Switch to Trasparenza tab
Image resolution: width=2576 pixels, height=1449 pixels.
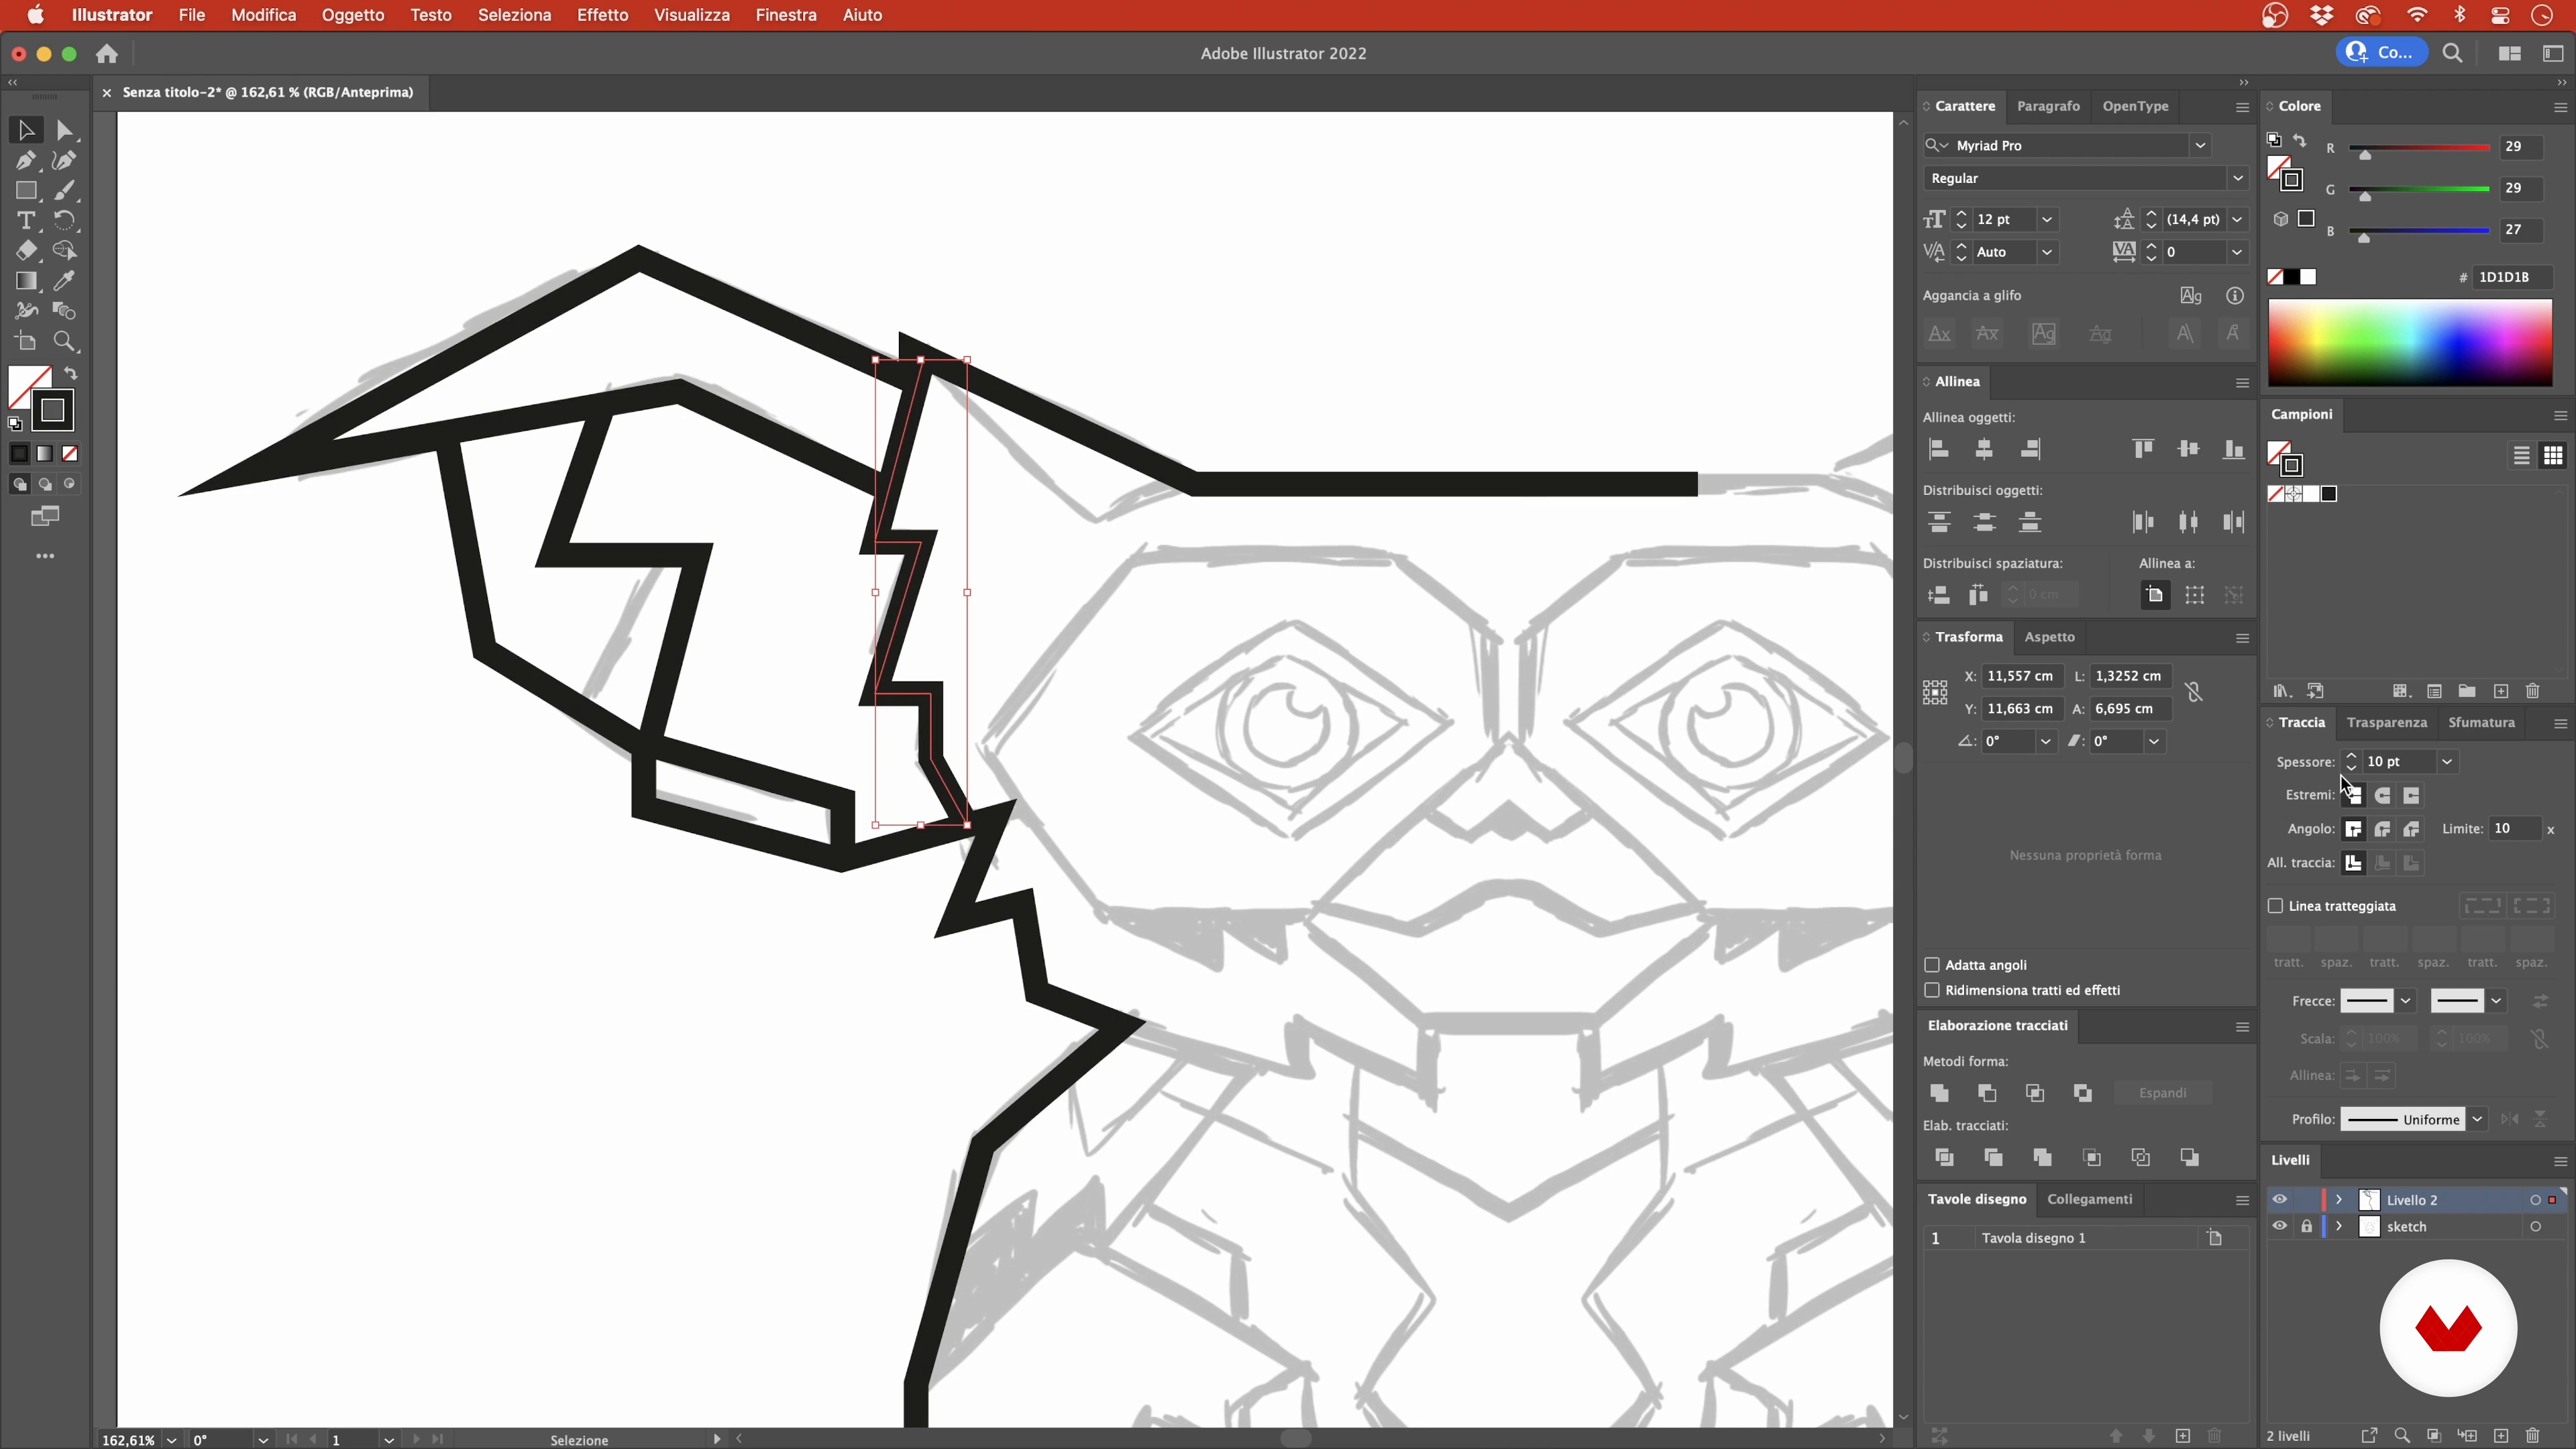coord(2386,722)
